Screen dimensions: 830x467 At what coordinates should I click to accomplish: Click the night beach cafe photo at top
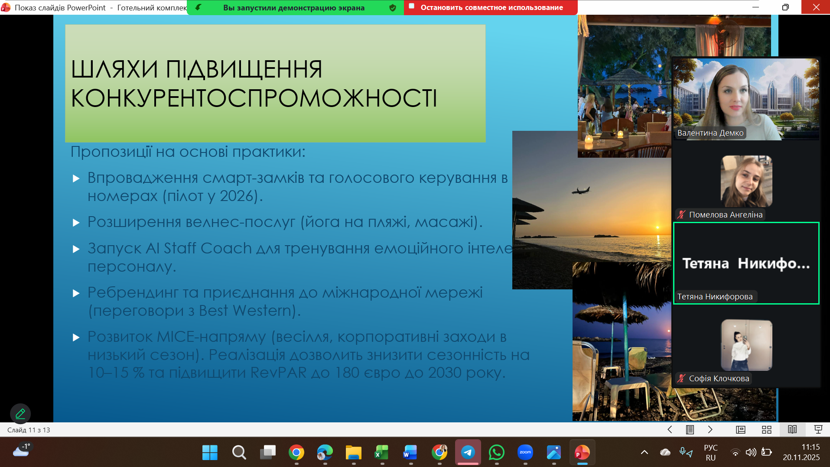624,86
